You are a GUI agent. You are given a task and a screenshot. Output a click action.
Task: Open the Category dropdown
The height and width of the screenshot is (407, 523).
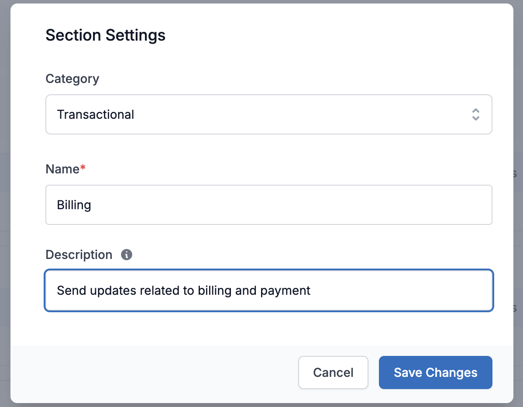coord(268,114)
